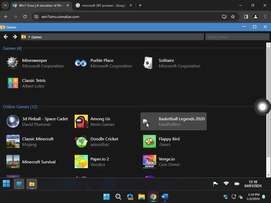Open the Chrome tab search dropdown
This screenshot has height=203, width=271.
5,5
